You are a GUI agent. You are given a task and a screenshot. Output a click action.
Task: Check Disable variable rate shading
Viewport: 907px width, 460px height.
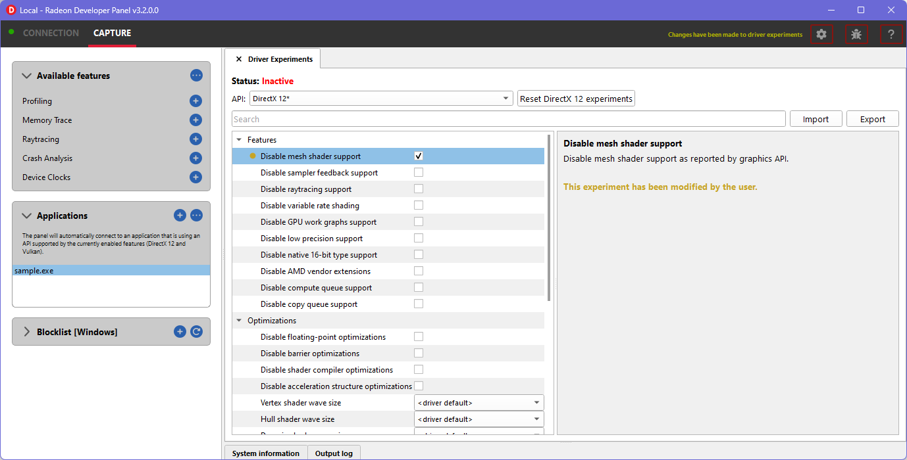pyautogui.click(x=418, y=205)
